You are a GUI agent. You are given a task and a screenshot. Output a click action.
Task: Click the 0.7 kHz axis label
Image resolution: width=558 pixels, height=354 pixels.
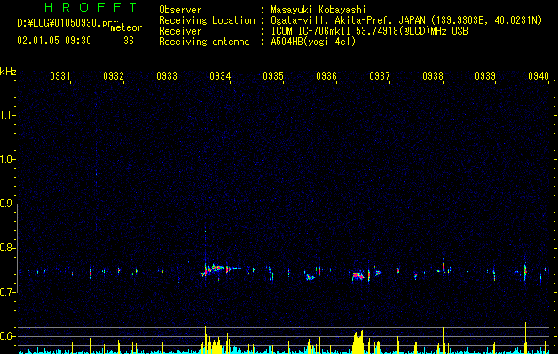point(7,292)
